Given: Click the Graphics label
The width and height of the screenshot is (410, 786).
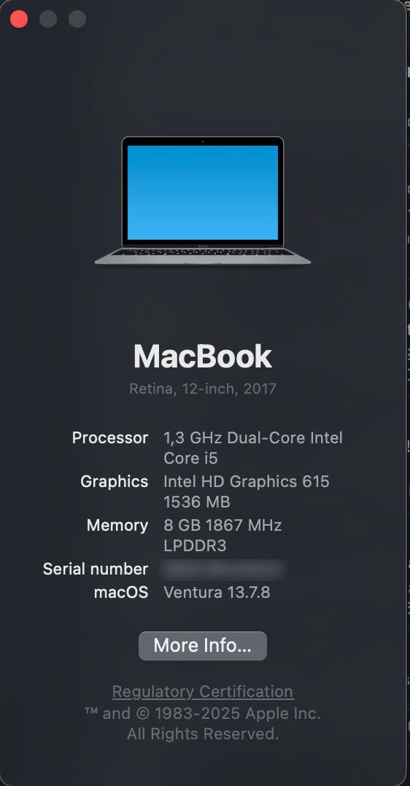Looking at the screenshot, I should click(114, 482).
